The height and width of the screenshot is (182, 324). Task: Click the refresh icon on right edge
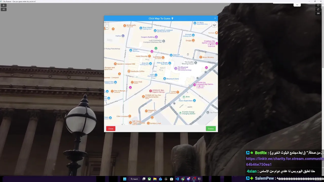318,9
